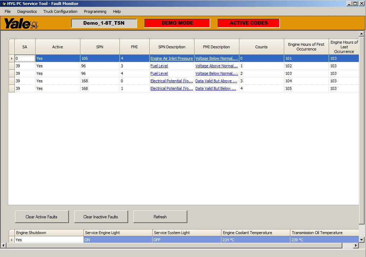The height and width of the screenshot is (257, 366).
Task: Click the red DEMO MODE indicator
Action: tap(177, 23)
